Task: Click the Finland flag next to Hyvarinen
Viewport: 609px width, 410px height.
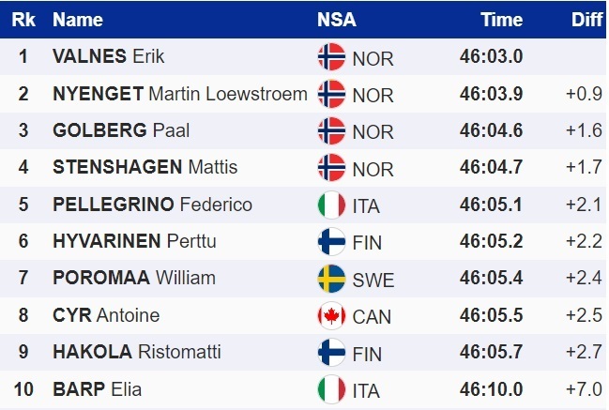Action: pyautogui.click(x=331, y=242)
